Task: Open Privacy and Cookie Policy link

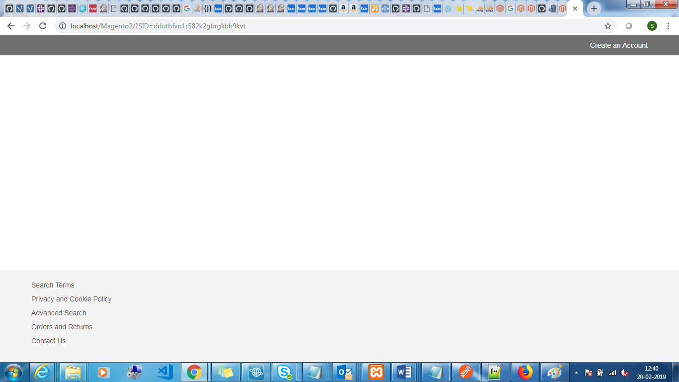Action: click(x=71, y=299)
